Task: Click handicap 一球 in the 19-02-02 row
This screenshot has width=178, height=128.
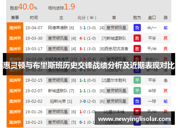Action: (152, 101)
